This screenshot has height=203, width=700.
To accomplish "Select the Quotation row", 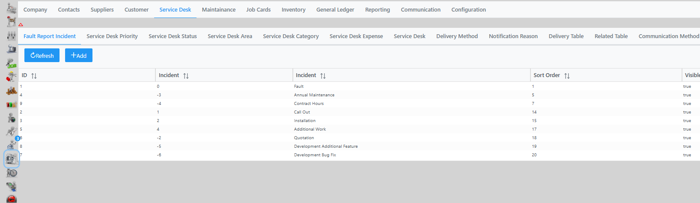I will tap(359, 137).
